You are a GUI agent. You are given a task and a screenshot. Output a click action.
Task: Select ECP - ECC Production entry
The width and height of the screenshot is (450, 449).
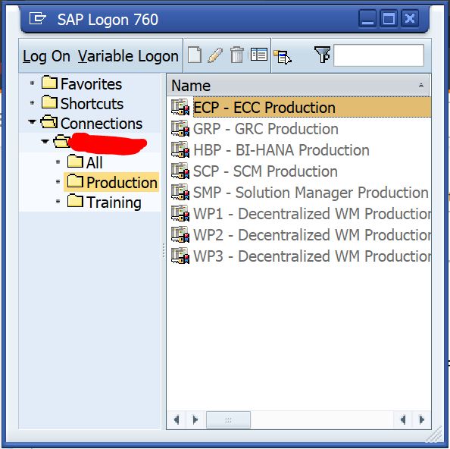[x=312, y=108]
